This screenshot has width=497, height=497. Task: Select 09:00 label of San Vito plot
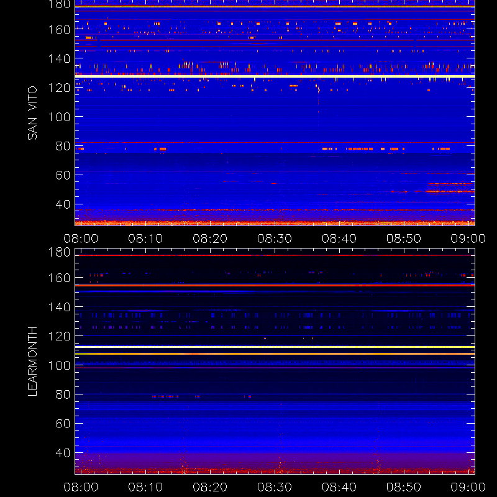[x=468, y=239]
